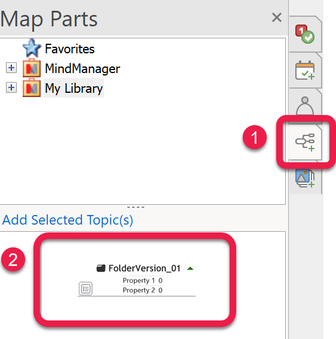The width and height of the screenshot is (336, 339).
Task: Open the resources person side tab
Action: [x=305, y=106]
